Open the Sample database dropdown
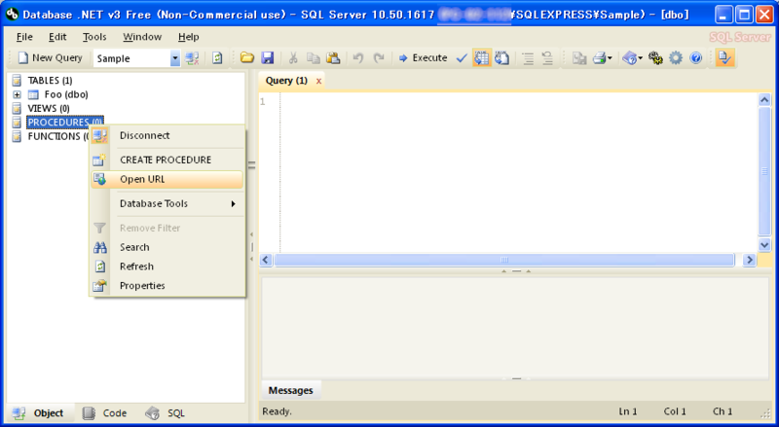 click(175, 58)
